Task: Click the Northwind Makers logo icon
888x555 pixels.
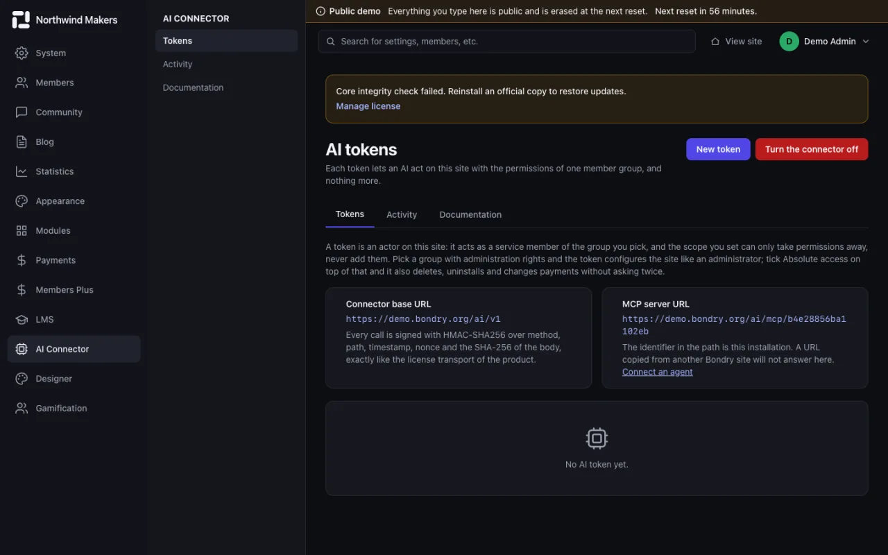Action: coord(21,19)
